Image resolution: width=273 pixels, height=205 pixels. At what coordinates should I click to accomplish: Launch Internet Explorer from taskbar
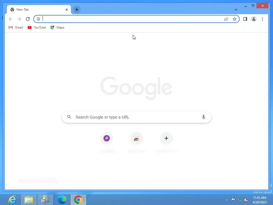coord(12,200)
